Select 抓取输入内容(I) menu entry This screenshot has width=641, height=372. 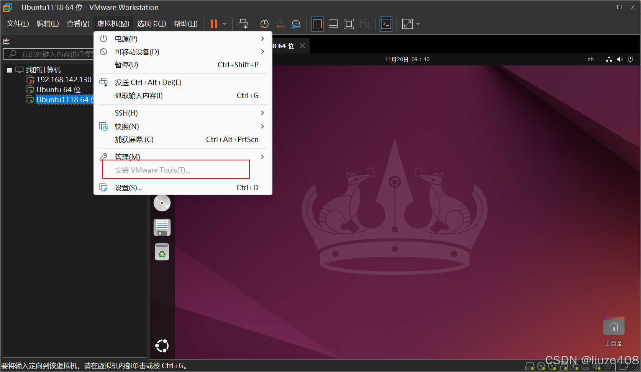click(x=183, y=95)
